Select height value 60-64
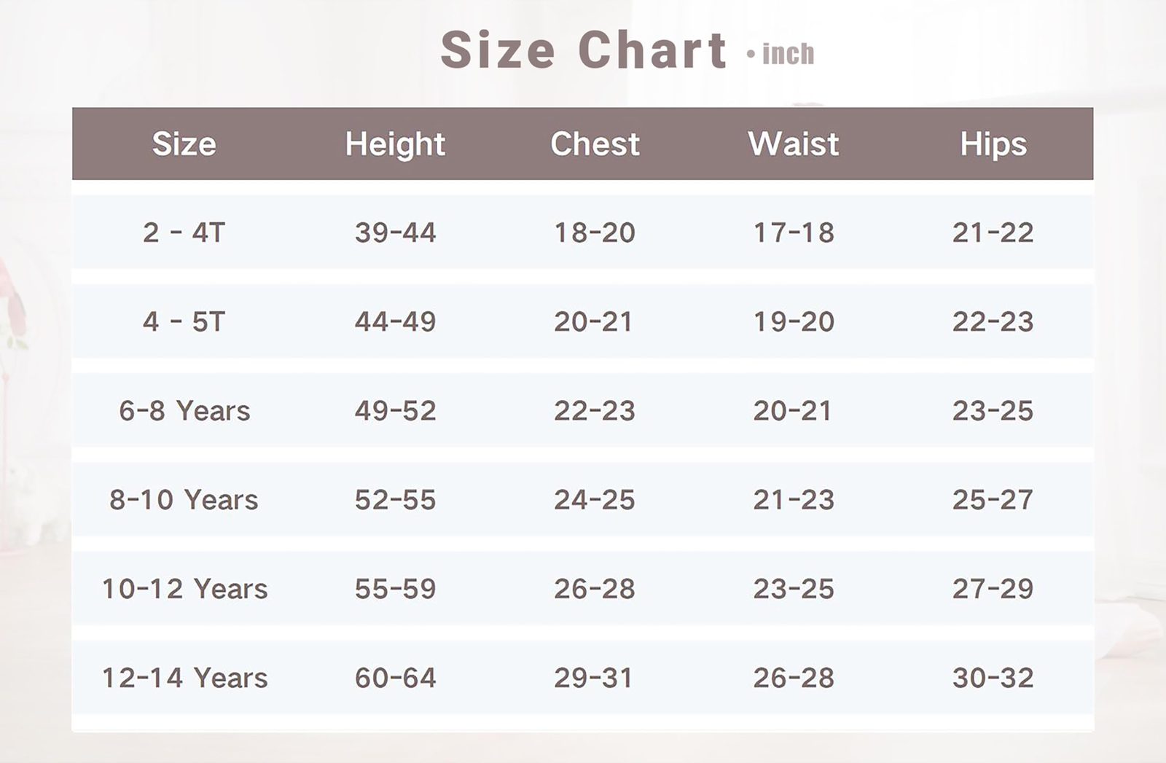Viewport: 1166px width, 763px height. [x=395, y=678]
